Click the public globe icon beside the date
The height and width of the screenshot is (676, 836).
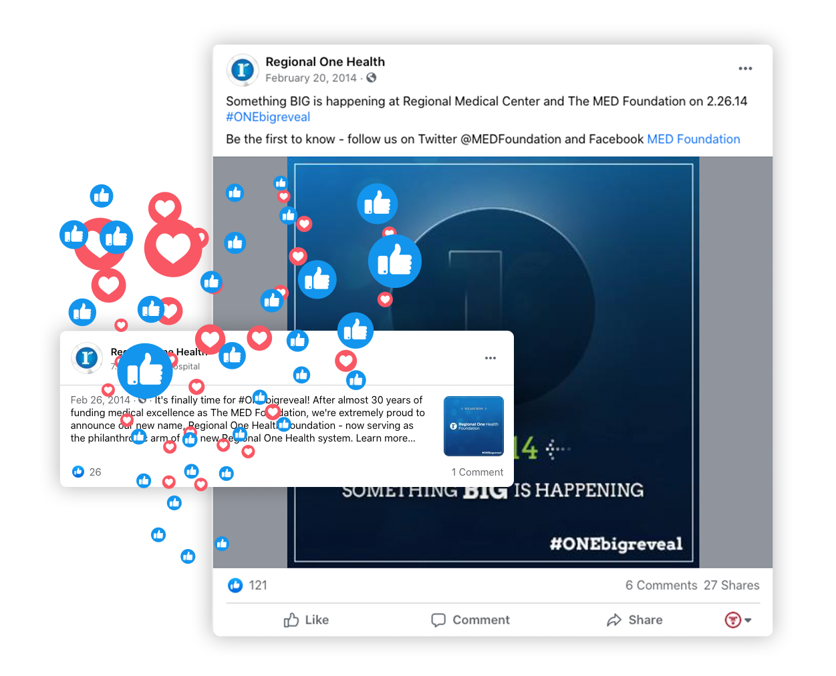[x=371, y=77]
